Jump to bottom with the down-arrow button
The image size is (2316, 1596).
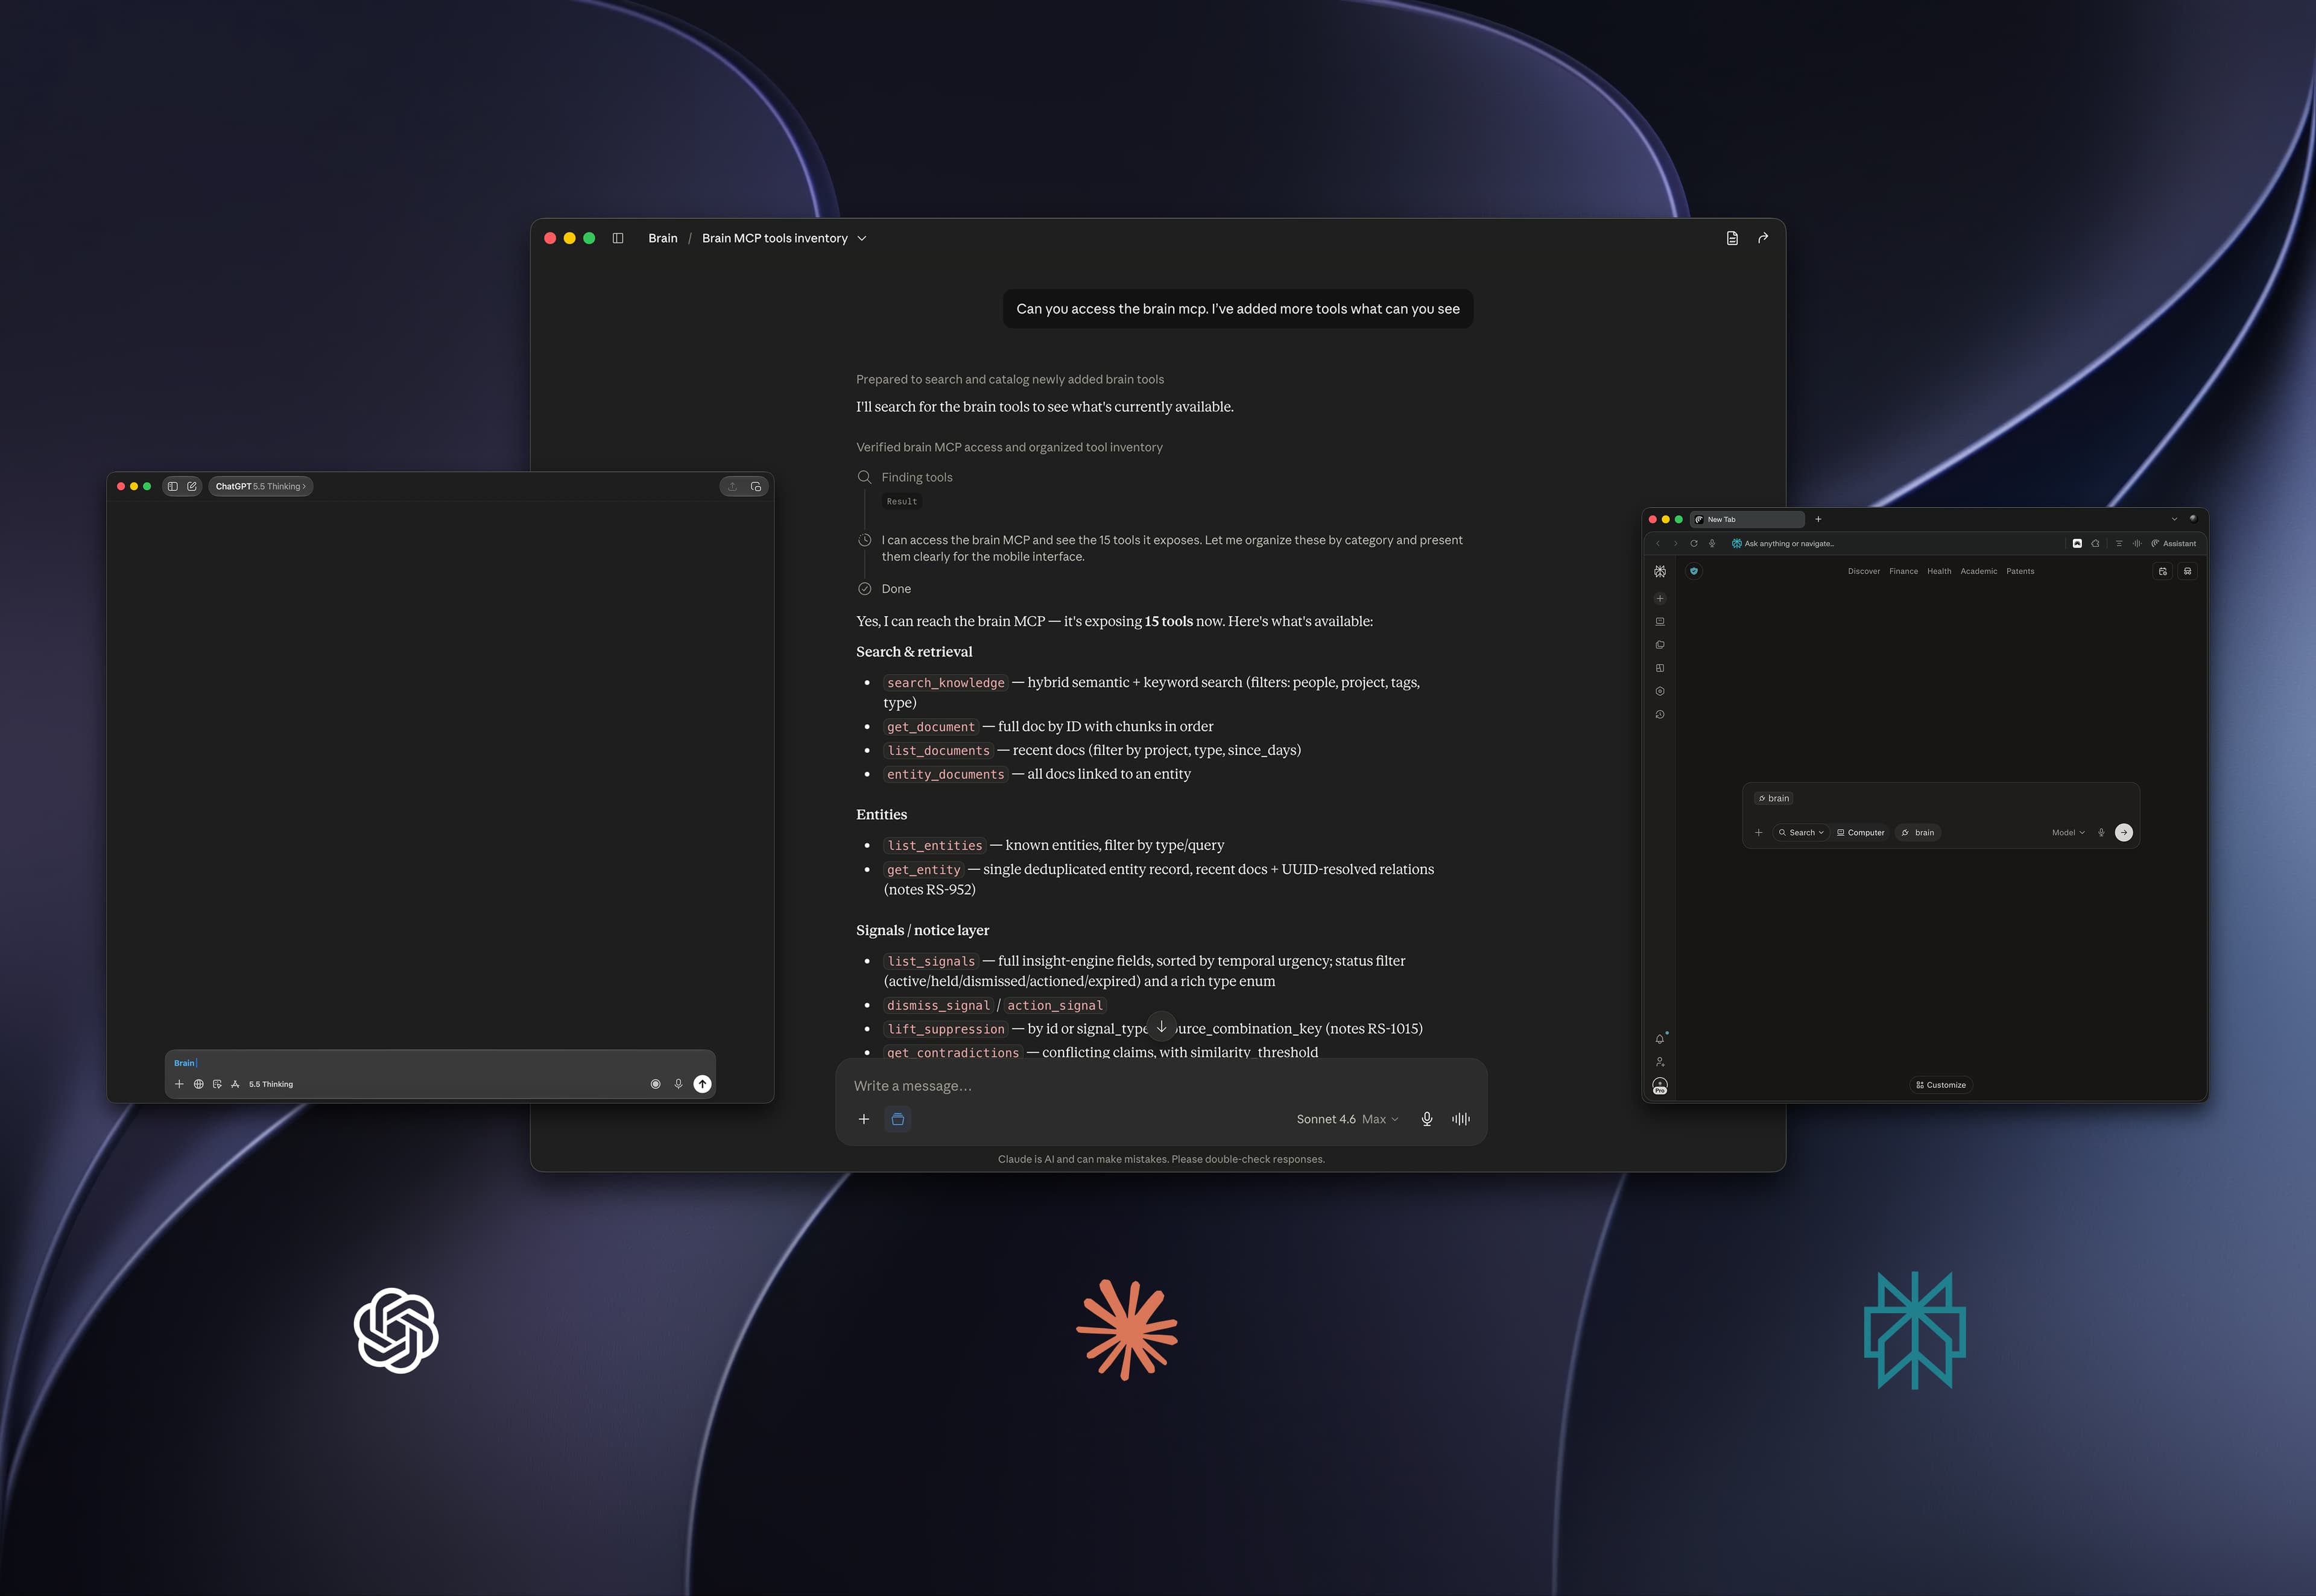(x=1161, y=1026)
